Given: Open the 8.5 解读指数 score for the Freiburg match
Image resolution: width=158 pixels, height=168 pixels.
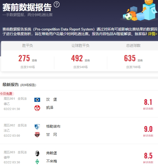Looking at the screenshot, I should [148, 158].
